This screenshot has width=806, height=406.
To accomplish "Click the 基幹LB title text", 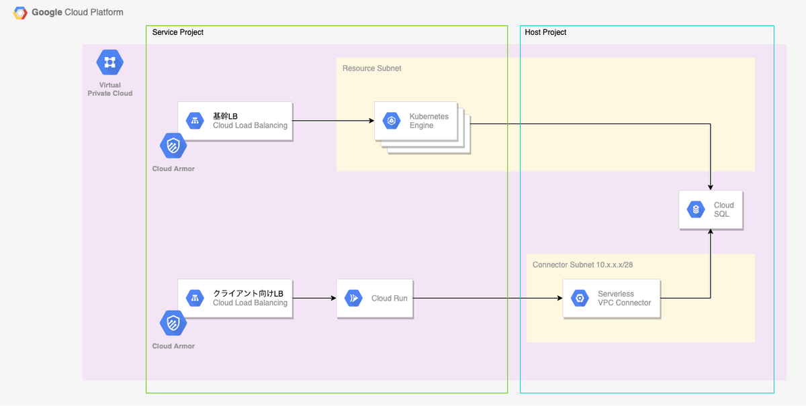I will (x=225, y=116).
